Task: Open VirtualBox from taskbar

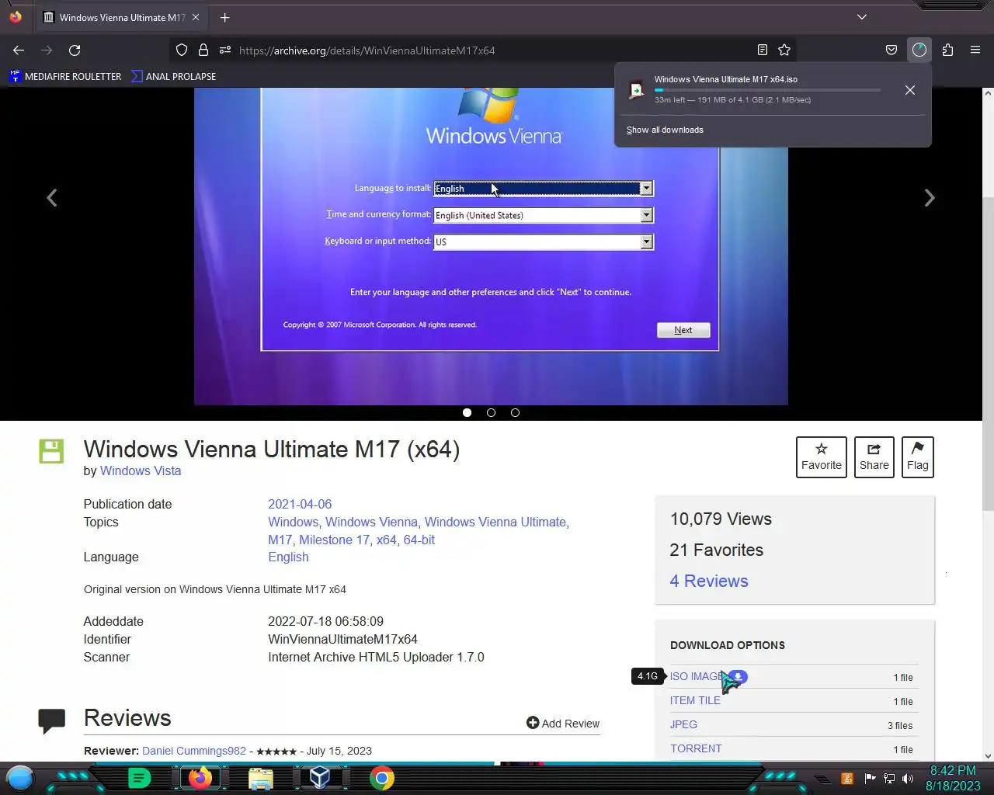Action: coord(320,778)
